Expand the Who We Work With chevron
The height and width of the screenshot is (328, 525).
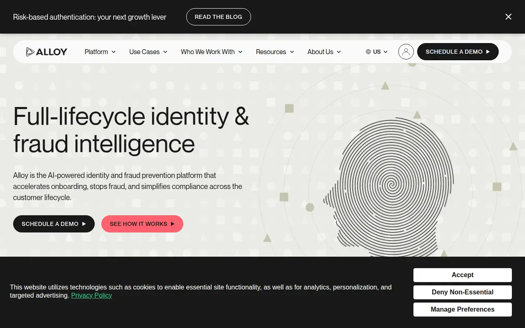[240, 52]
